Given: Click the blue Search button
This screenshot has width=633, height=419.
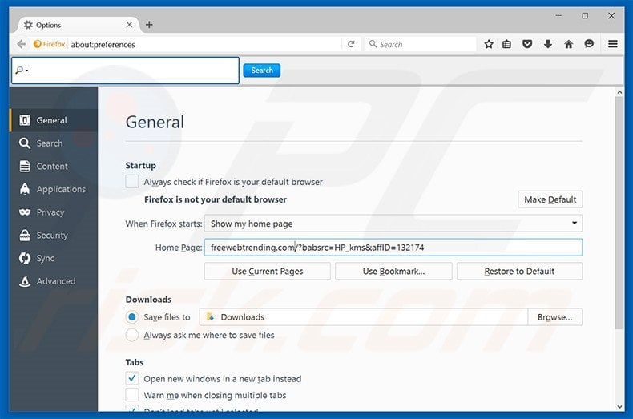Looking at the screenshot, I should [261, 71].
